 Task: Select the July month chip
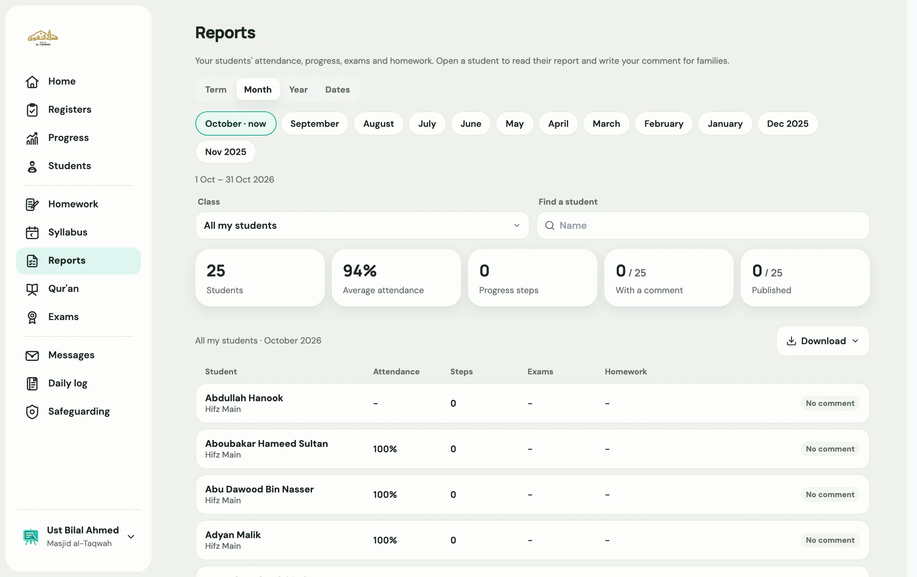tap(427, 124)
